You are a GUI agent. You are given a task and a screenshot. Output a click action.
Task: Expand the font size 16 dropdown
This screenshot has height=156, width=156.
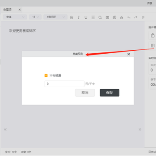(35, 17)
